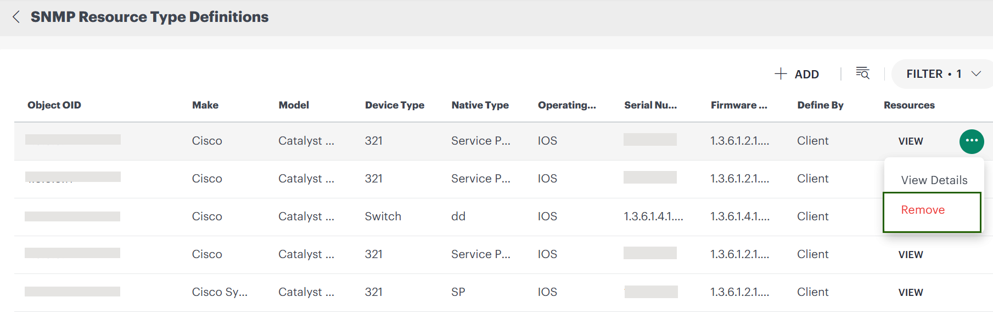The height and width of the screenshot is (314, 993).
Task: Select Remove in the context menu
Action: click(923, 210)
